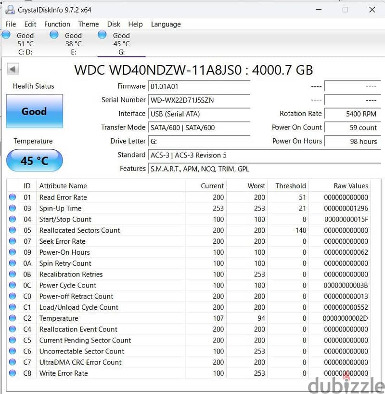
Task: Click the Features field
Action: pos(265,169)
